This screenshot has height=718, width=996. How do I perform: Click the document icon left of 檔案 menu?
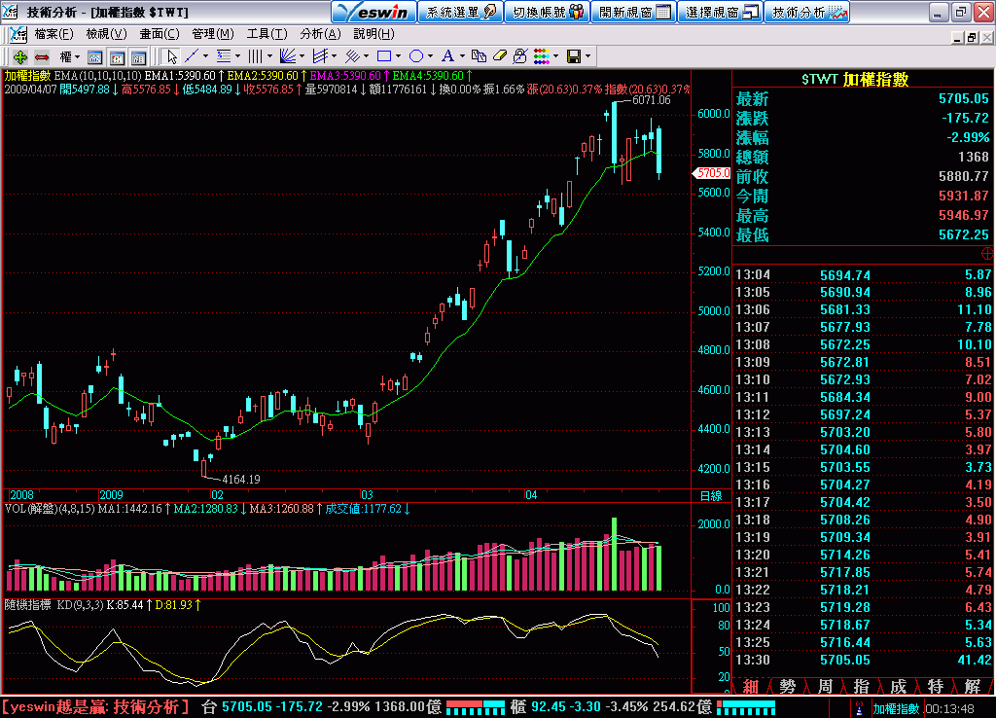18,34
